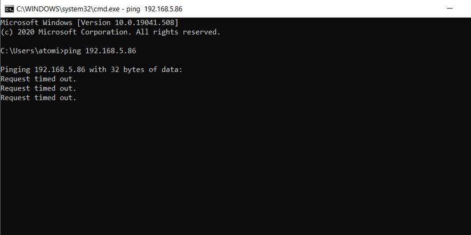Click the blank line above the prompt

[x=114, y=42]
